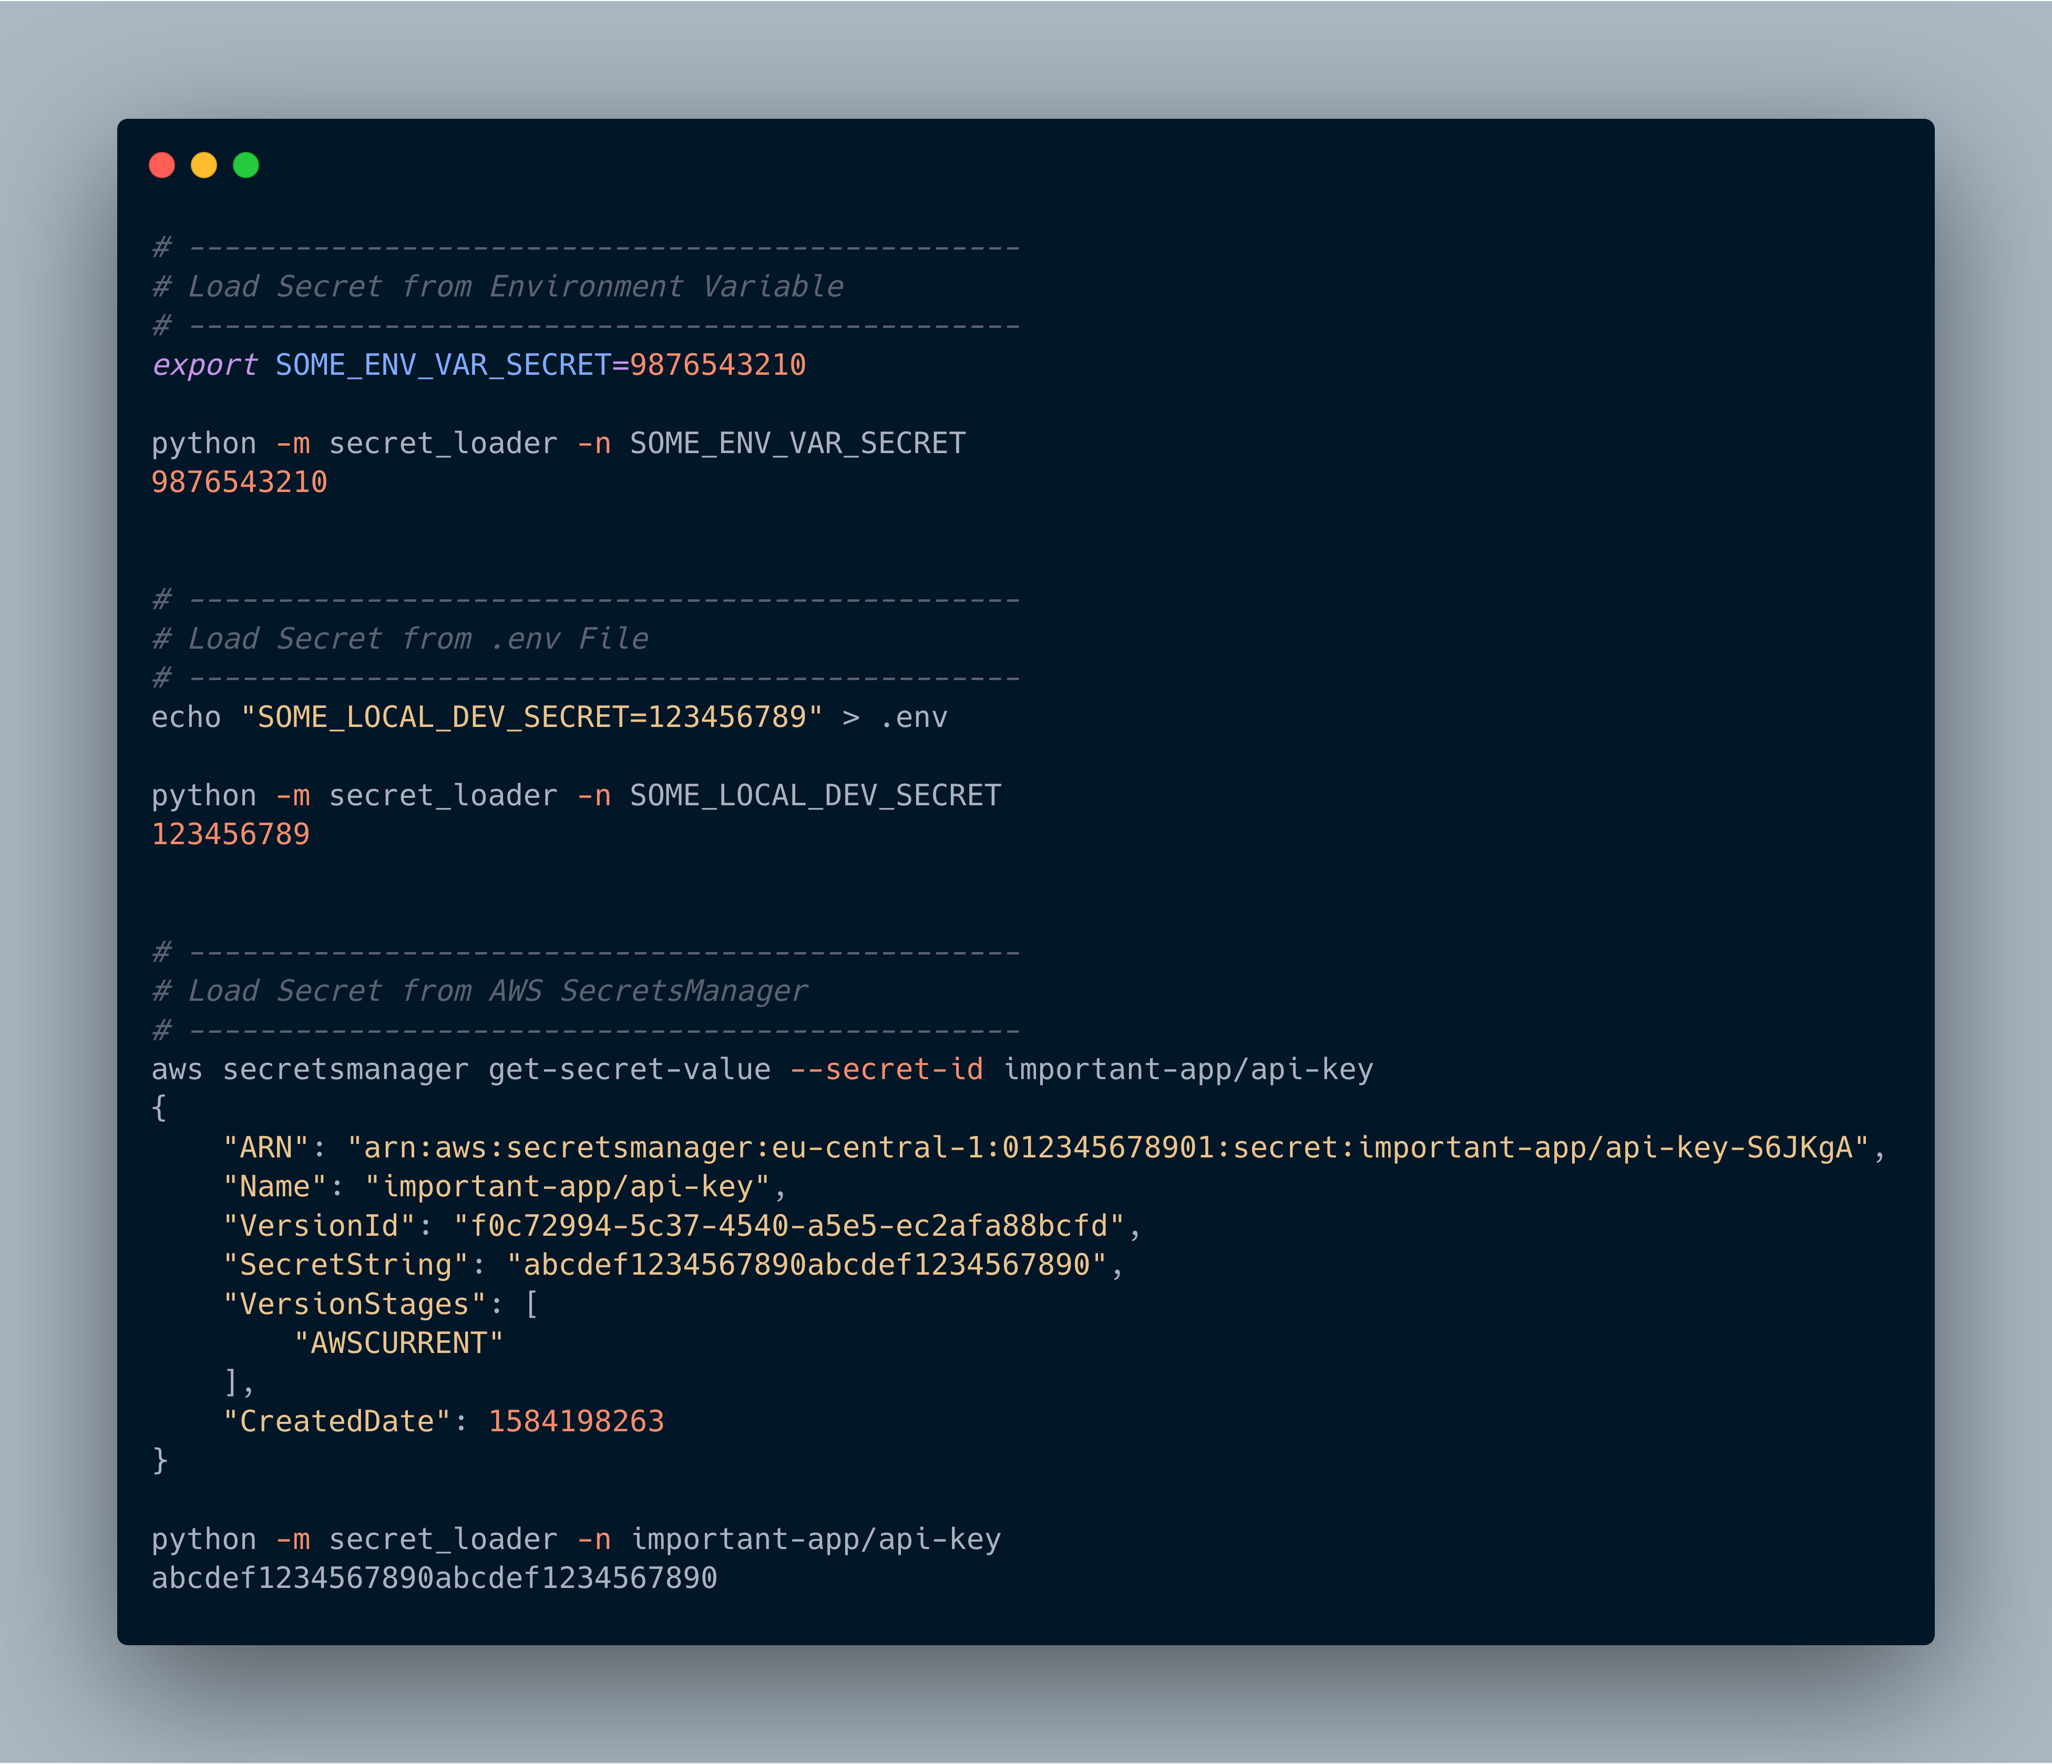2052x1764 pixels.
Task: Click the --secret-id flag
Action: [886, 1070]
